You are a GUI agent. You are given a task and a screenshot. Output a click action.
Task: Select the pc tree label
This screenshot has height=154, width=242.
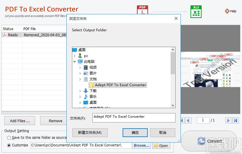pos(86,56)
